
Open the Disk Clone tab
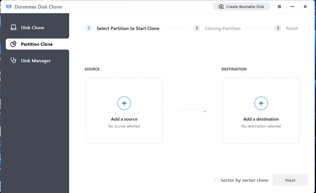click(x=35, y=28)
